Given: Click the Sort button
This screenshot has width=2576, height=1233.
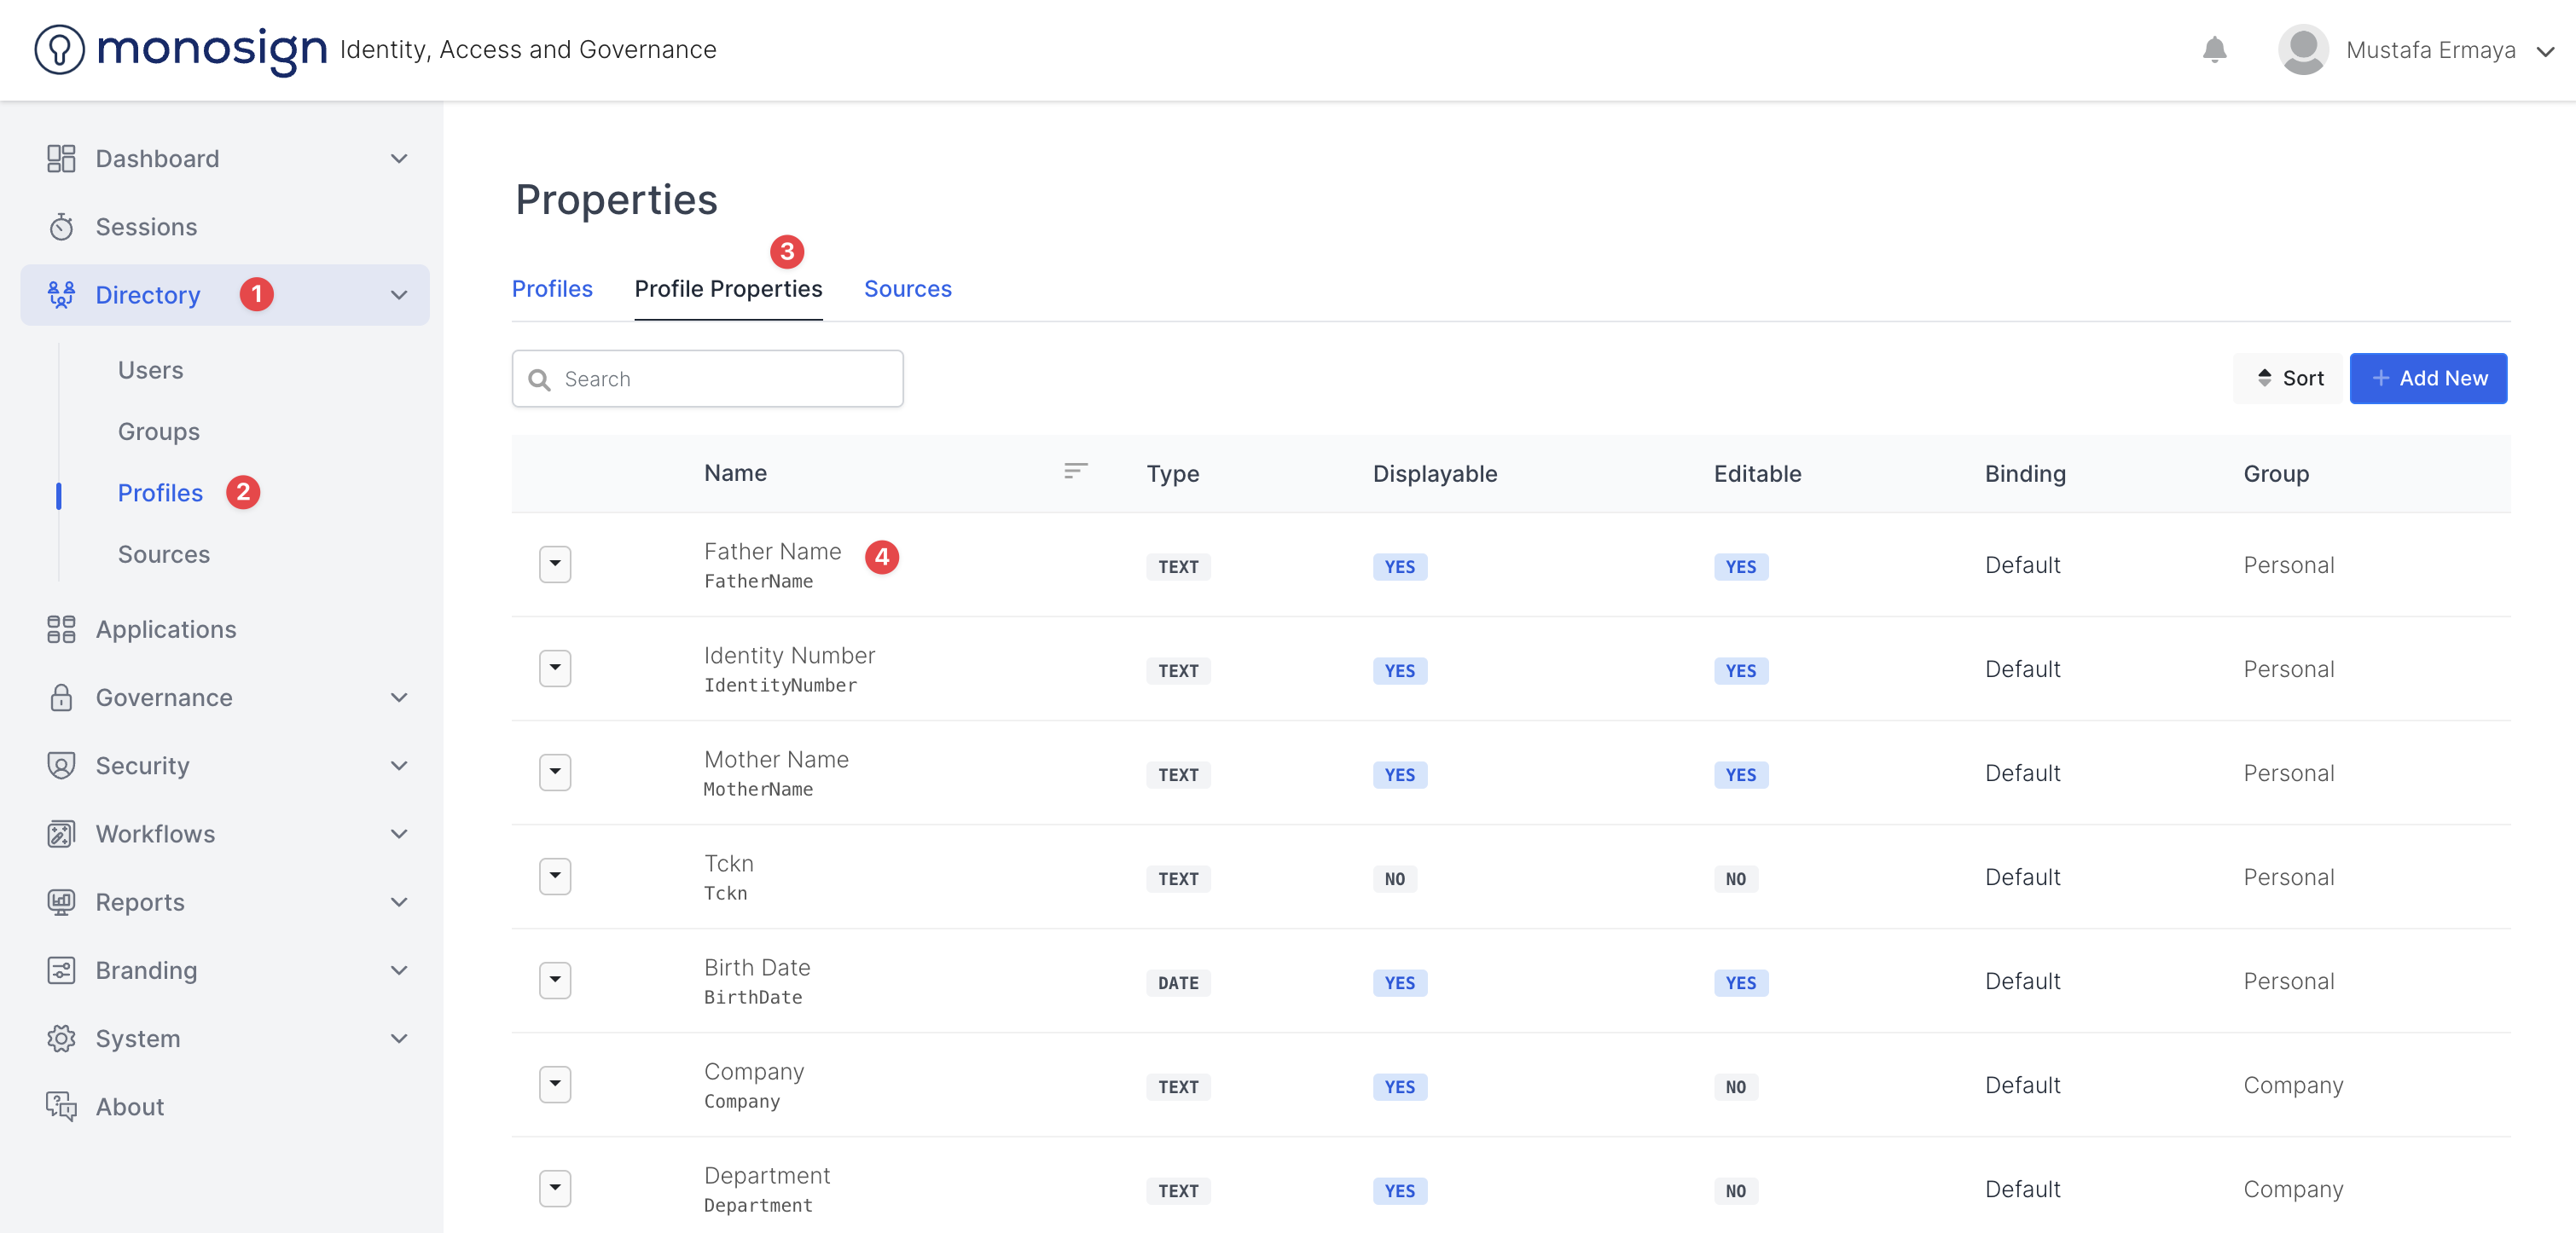Looking at the screenshot, I should pos(2289,378).
